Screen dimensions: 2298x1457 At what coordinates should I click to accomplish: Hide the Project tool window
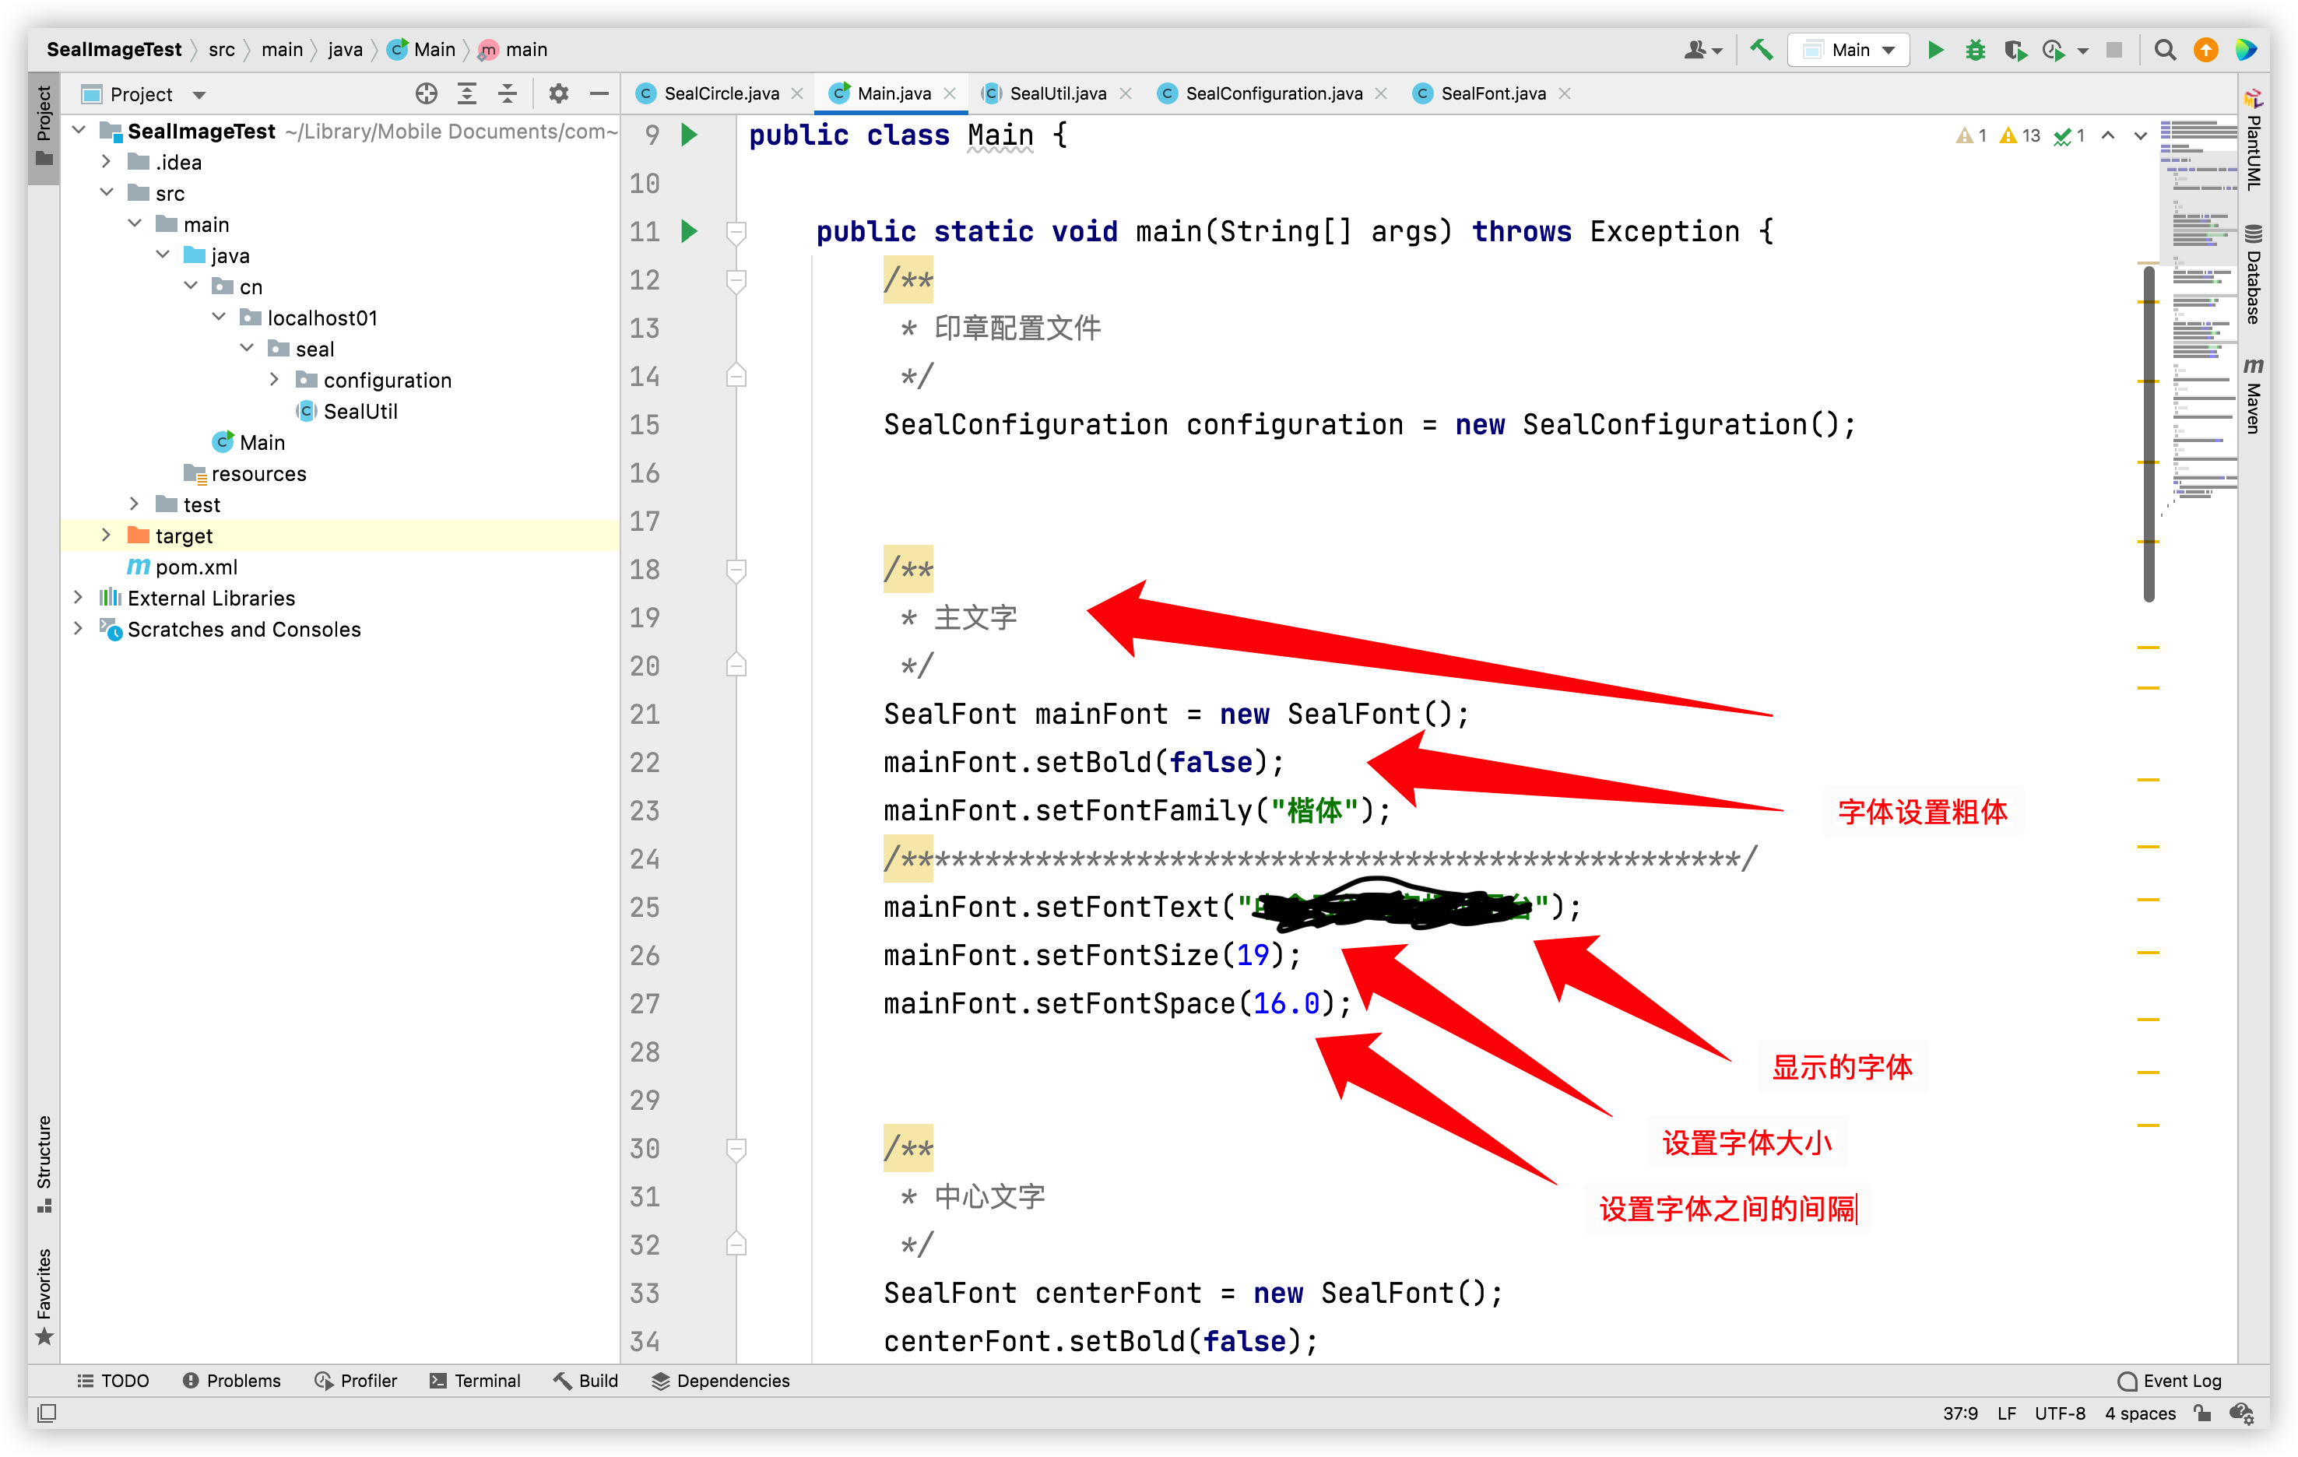pyautogui.click(x=599, y=93)
